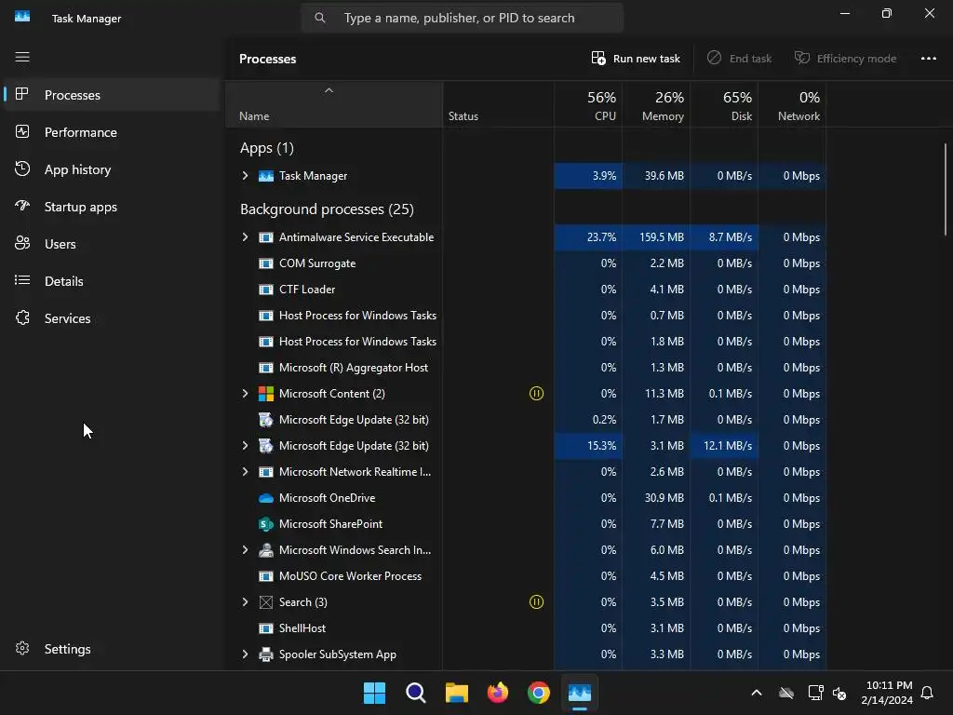Click the Name column header

point(334,105)
